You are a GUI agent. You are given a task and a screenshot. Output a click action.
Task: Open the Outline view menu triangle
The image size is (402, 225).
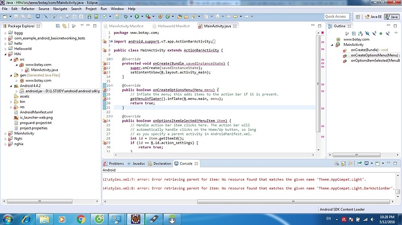[396, 33]
